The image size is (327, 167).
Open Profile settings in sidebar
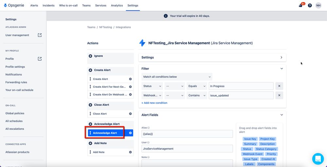(15, 67)
